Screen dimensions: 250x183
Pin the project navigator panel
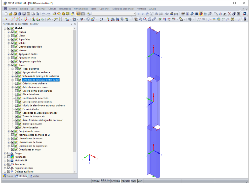tap(71, 24)
